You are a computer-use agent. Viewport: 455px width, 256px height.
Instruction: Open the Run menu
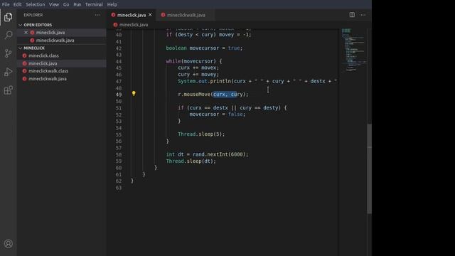point(77,4)
